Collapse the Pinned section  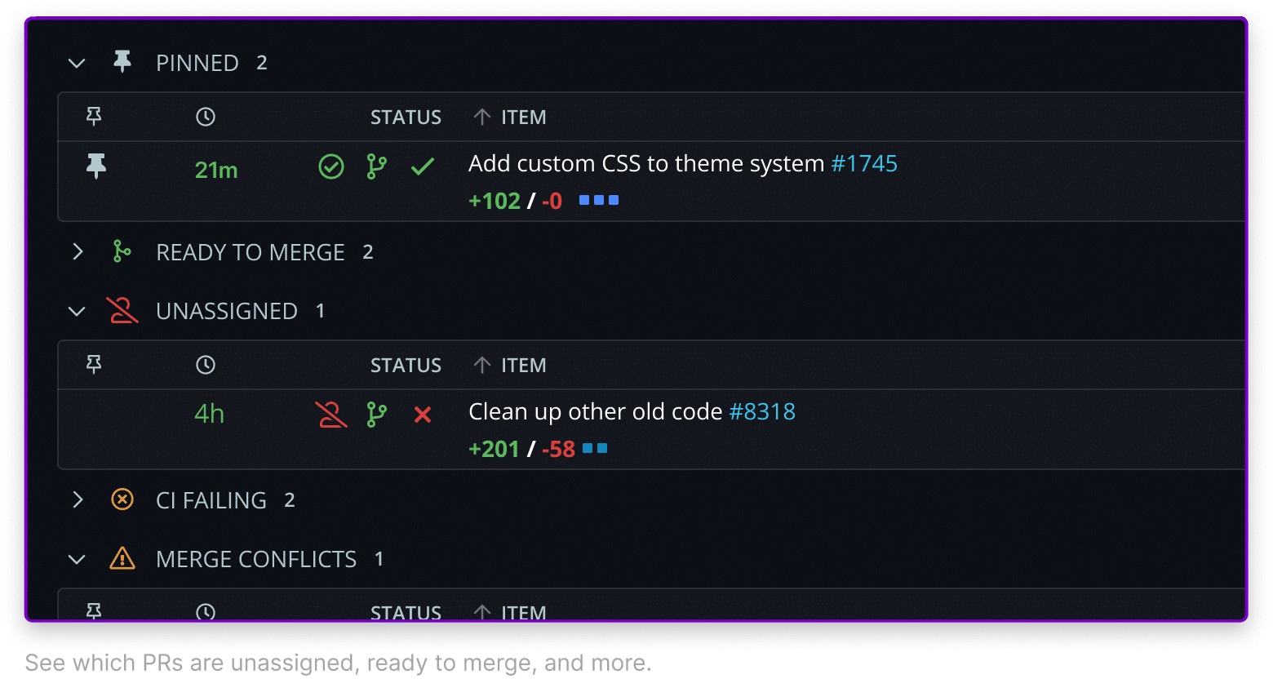pyautogui.click(x=77, y=63)
